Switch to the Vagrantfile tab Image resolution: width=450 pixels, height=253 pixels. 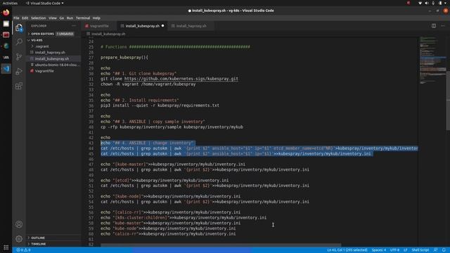pos(99,26)
